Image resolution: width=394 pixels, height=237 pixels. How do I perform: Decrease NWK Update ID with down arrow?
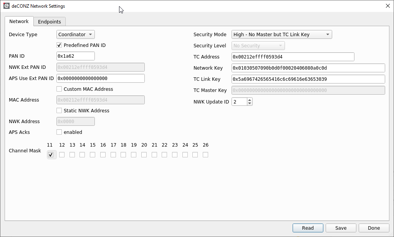pos(250,103)
